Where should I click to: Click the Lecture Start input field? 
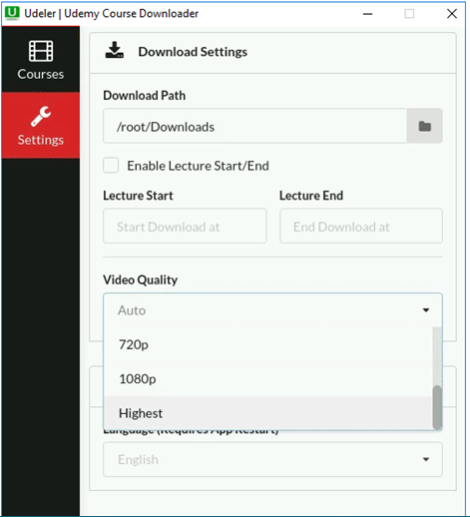(185, 227)
